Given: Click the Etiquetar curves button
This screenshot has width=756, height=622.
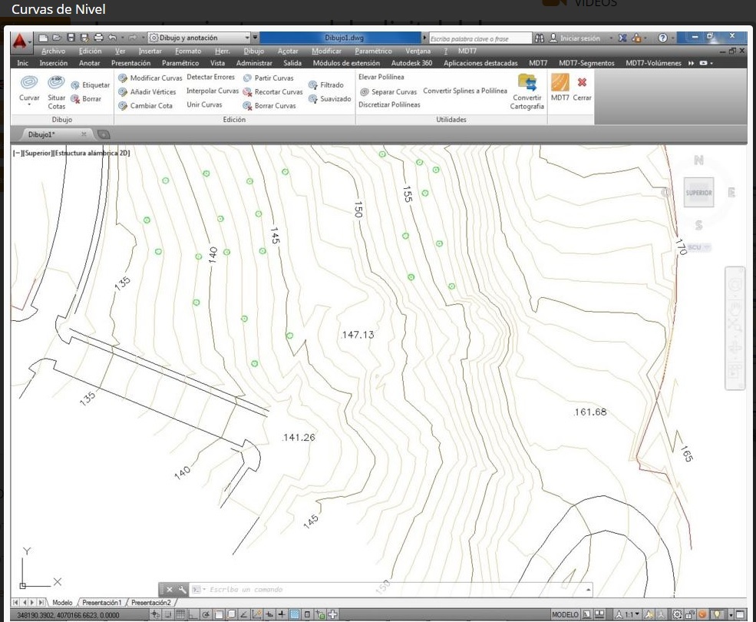Looking at the screenshot, I should [x=91, y=85].
